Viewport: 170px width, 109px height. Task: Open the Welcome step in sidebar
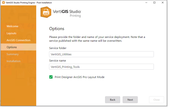12,26
